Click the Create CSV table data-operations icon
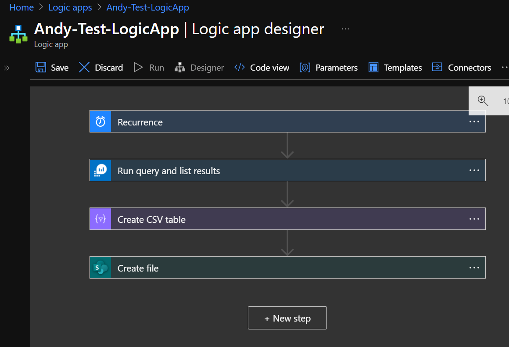 (100, 219)
